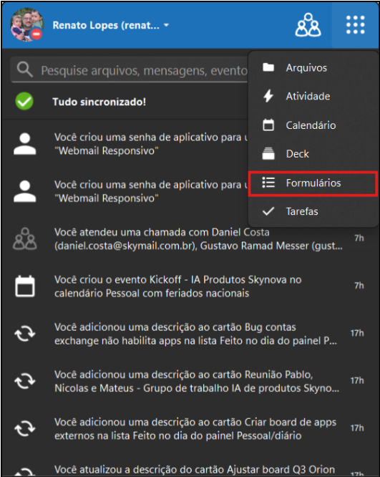This screenshot has width=380, height=477.
Task: Click the calendar icon beside Kickoff event
Action: (25, 286)
